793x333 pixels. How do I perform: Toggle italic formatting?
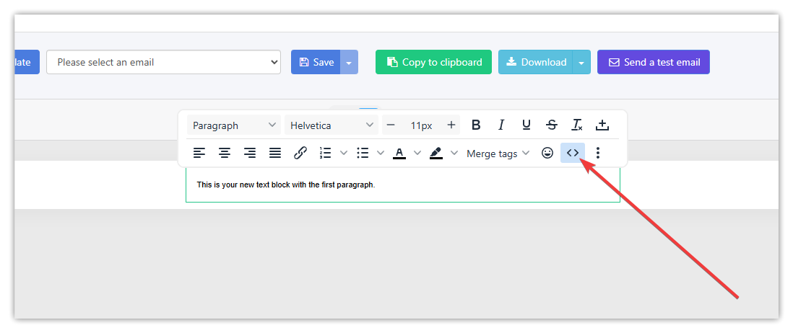click(x=501, y=125)
